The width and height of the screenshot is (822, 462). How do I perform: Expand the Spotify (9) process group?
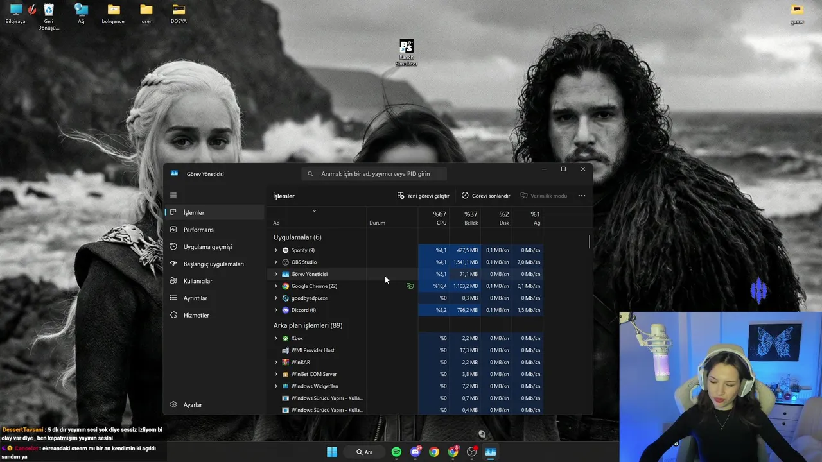point(276,250)
